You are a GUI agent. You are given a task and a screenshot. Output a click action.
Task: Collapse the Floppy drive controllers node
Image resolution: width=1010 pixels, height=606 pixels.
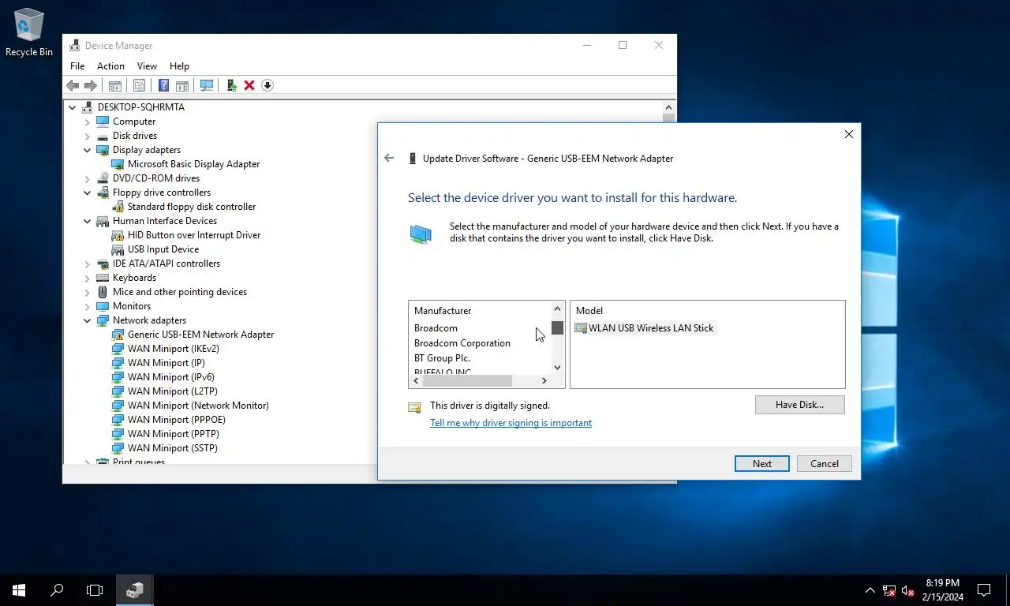pyautogui.click(x=88, y=193)
